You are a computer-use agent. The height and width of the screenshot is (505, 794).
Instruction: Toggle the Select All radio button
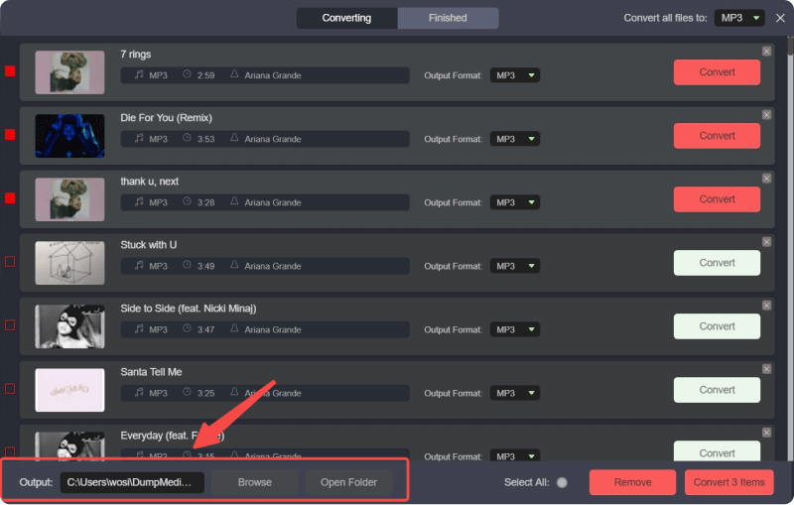tap(562, 483)
